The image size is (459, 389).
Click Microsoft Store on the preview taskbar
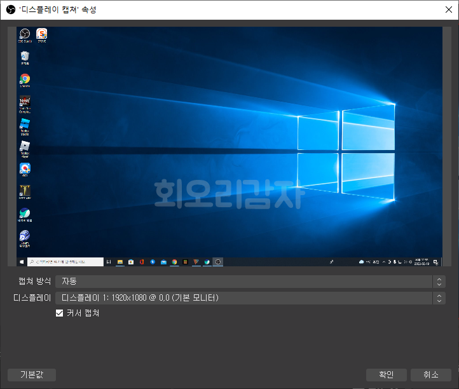pos(131,262)
